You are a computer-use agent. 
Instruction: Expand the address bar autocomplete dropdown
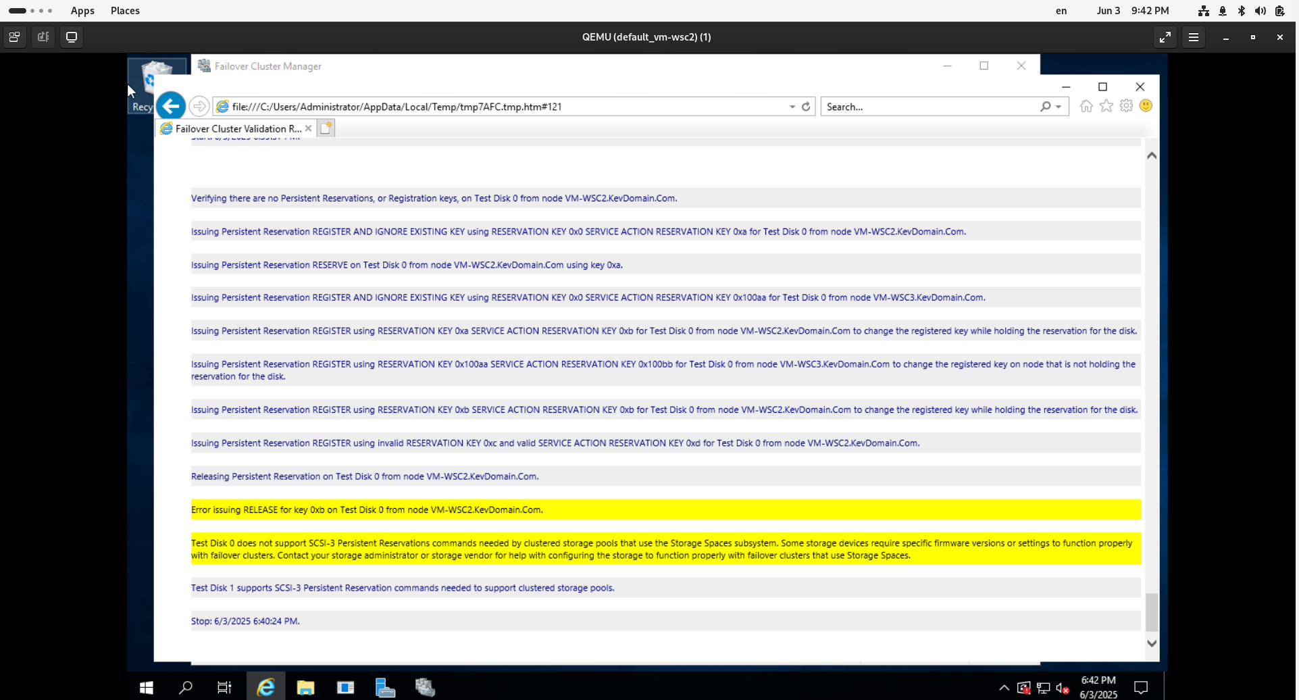pos(792,107)
